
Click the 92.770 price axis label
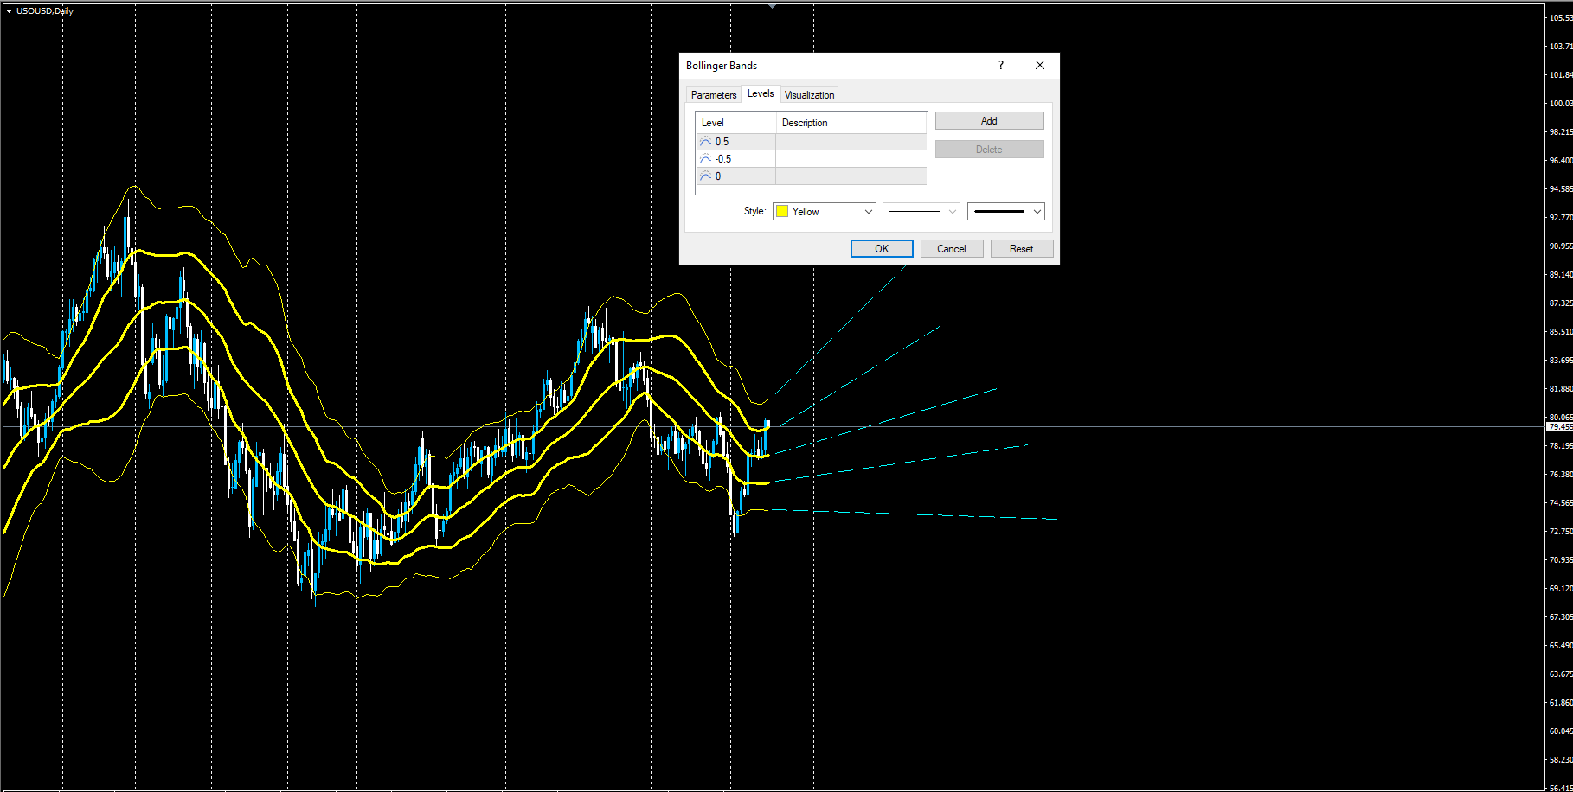(x=1561, y=218)
